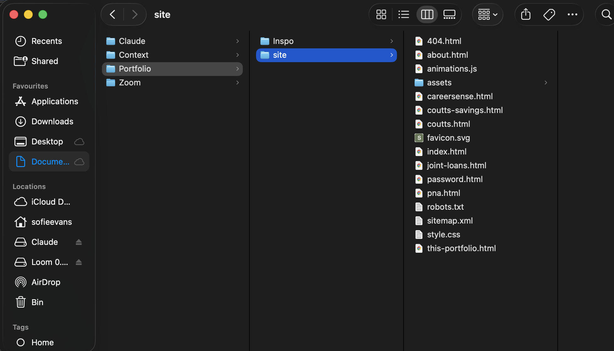Select the Portfolio folder

(x=172, y=69)
